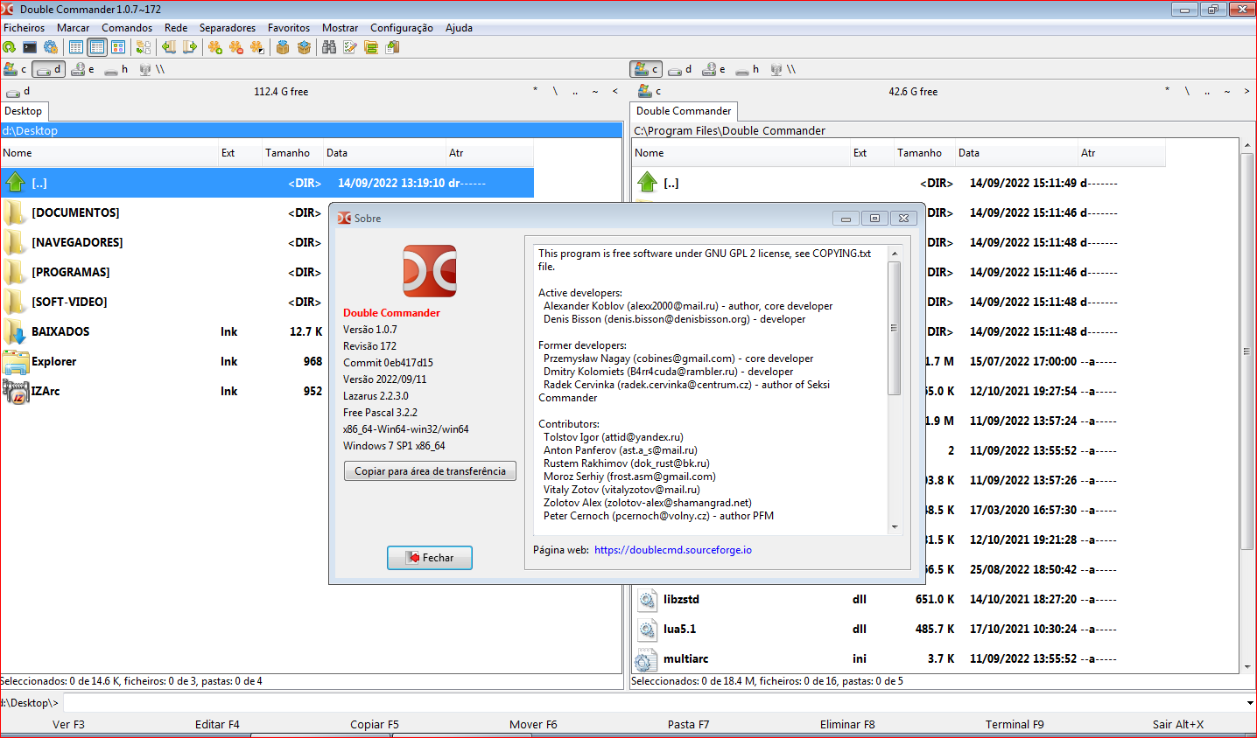Open right panel drive list showing 'c'
The width and height of the screenshot is (1257, 738).
pyautogui.click(x=649, y=92)
